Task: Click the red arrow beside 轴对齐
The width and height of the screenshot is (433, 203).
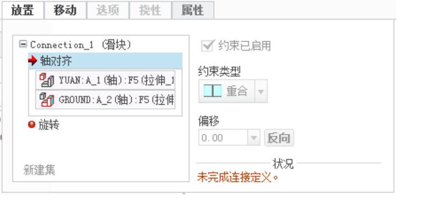Action: pyautogui.click(x=33, y=61)
